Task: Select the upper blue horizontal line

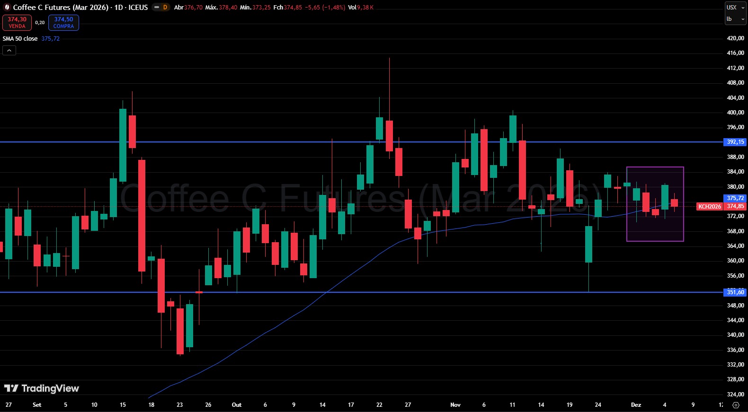Action: (x=284, y=142)
